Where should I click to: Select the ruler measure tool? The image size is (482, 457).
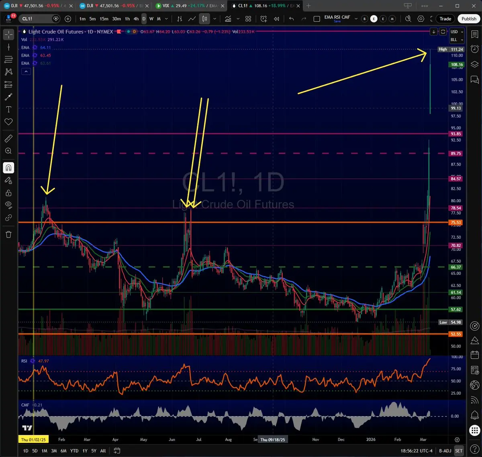coord(8,138)
